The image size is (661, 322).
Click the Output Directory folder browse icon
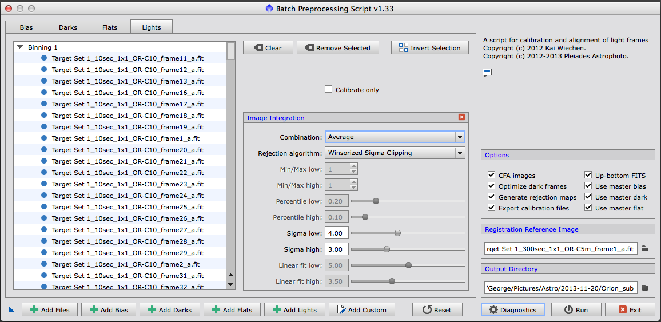point(645,288)
